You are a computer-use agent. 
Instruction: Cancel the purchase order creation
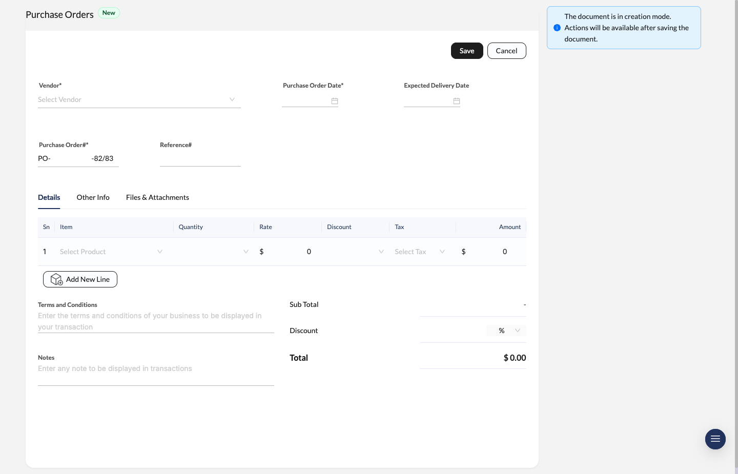click(x=506, y=51)
